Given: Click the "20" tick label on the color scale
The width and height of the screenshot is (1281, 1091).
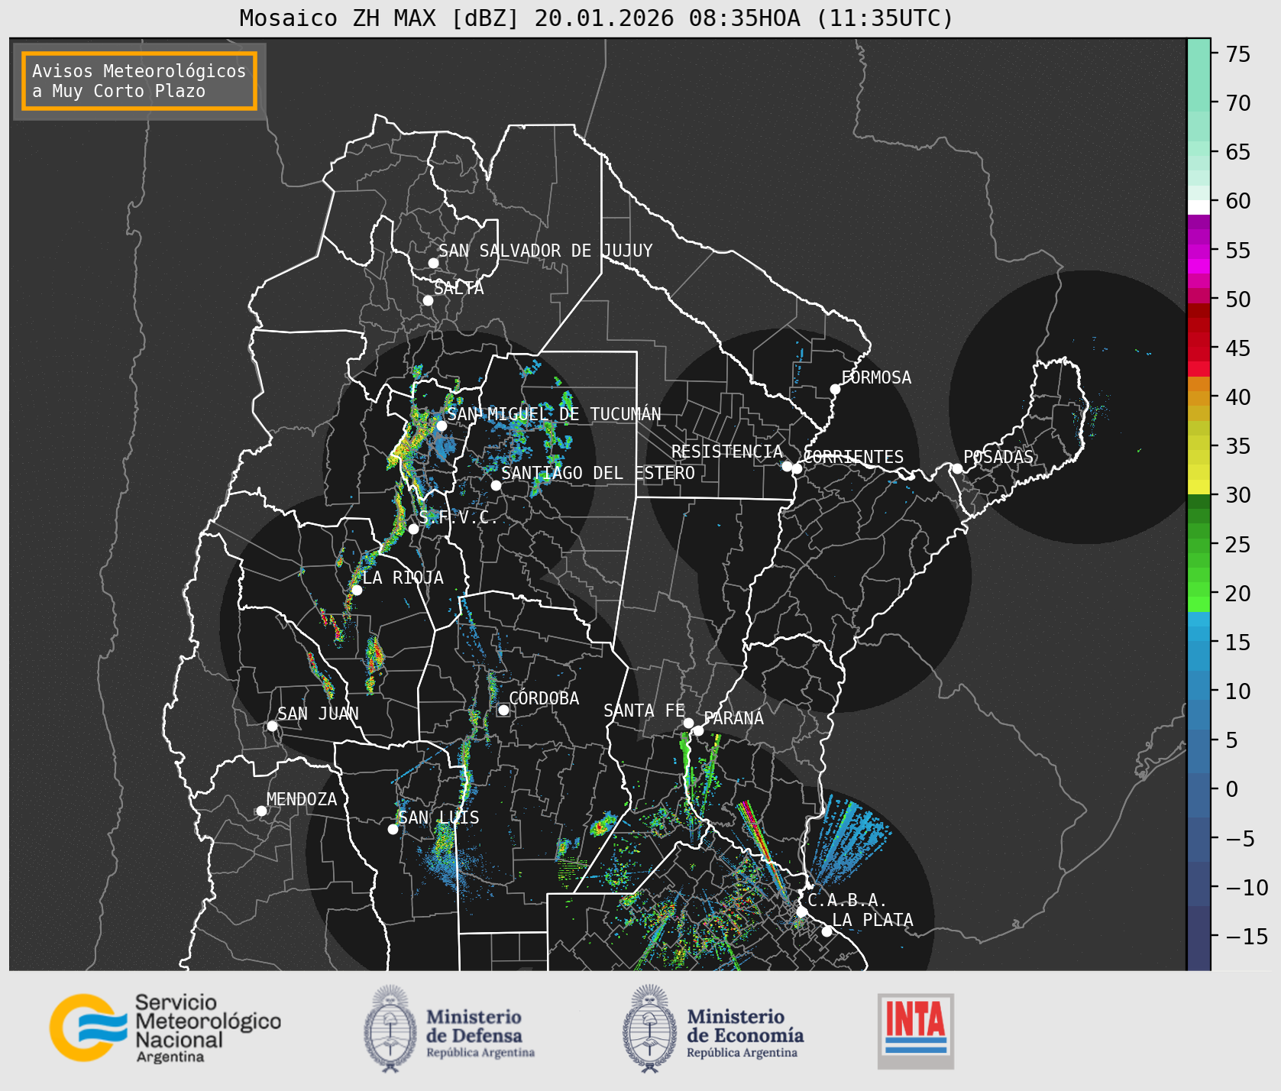Looking at the screenshot, I should (x=1238, y=594).
